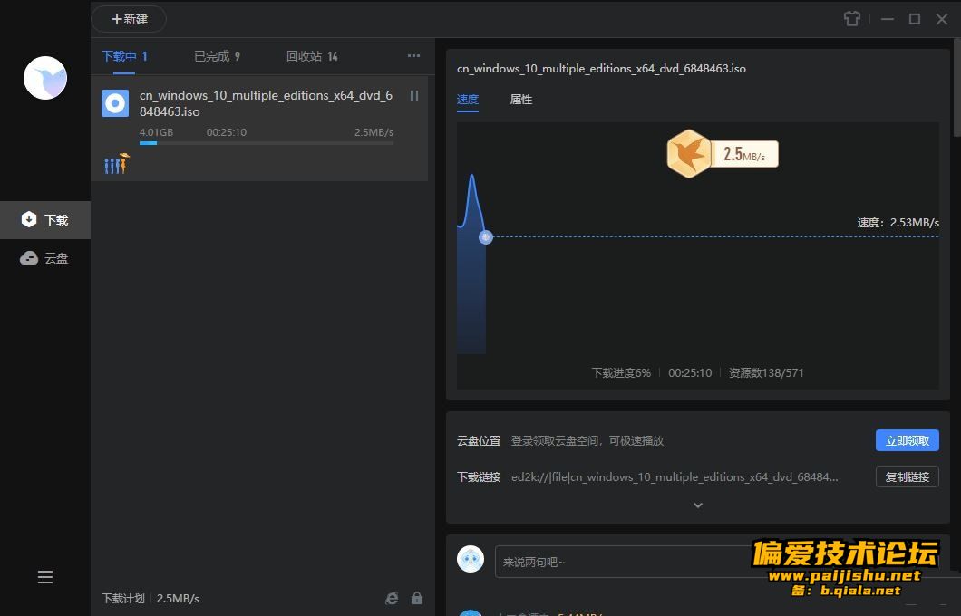Open the skin theme shirt icon
Viewport: 961px width, 616px height.
pyautogui.click(x=852, y=19)
